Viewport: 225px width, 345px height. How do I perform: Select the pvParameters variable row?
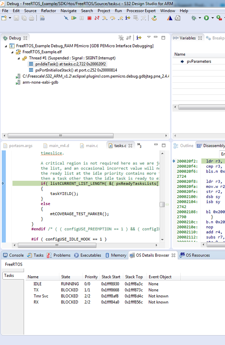pos(199,62)
